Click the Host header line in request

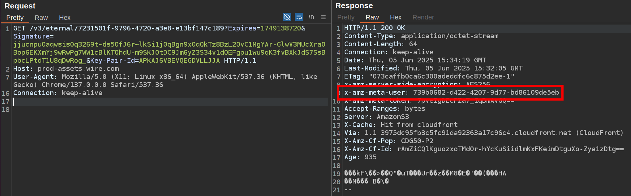[x=66, y=69]
